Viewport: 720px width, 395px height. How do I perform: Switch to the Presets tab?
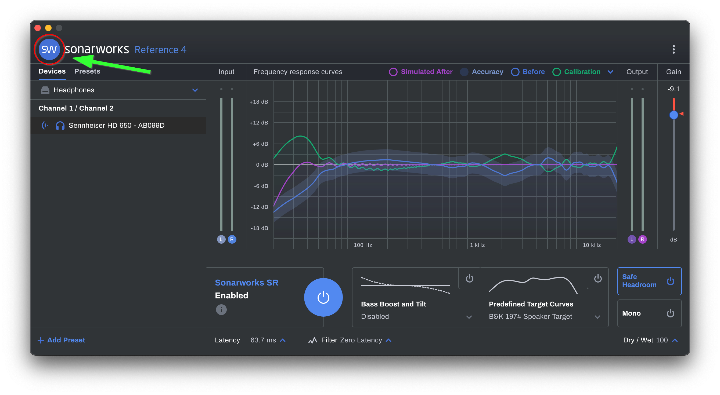tap(87, 71)
